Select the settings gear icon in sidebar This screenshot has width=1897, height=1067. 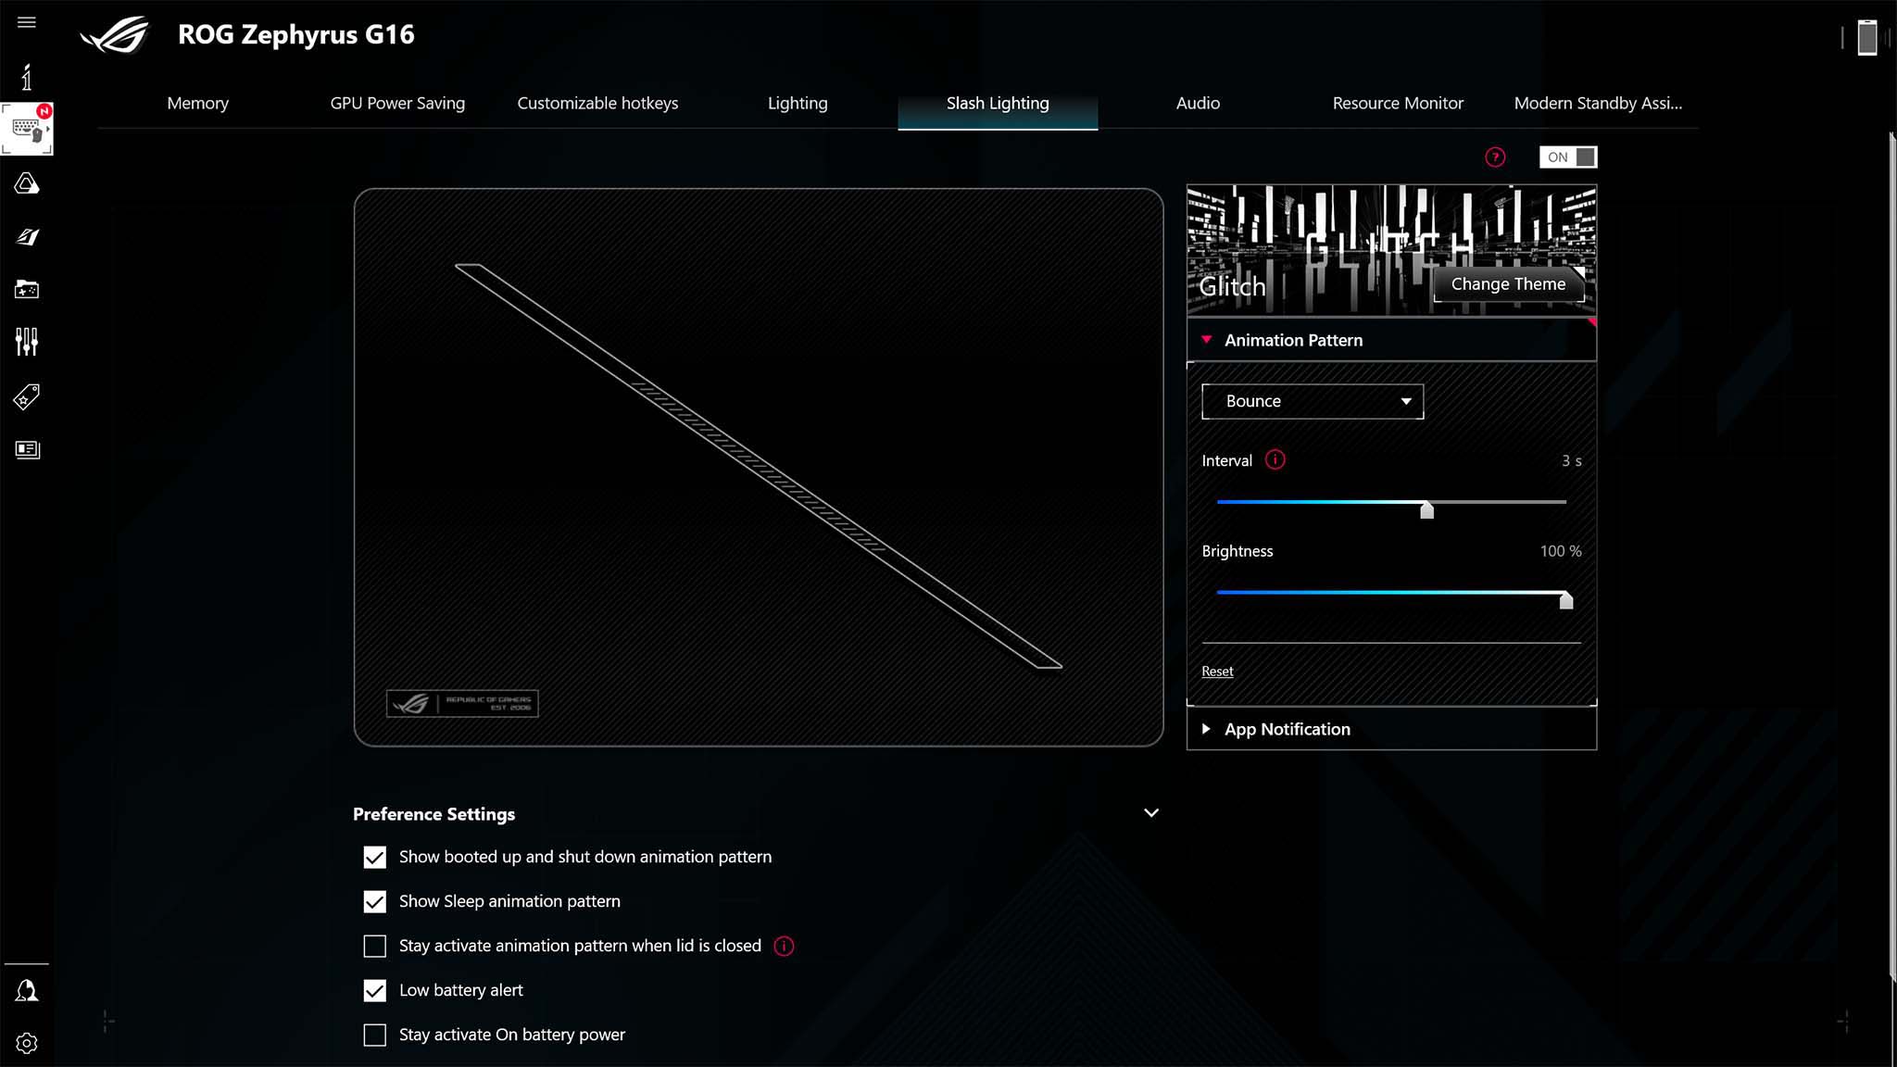(26, 1042)
